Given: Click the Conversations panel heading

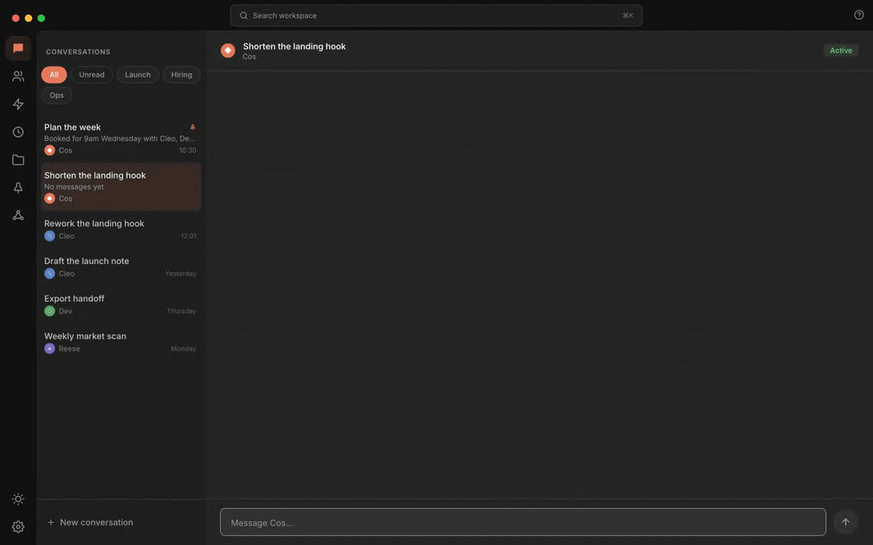Looking at the screenshot, I should tap(78, 52).
